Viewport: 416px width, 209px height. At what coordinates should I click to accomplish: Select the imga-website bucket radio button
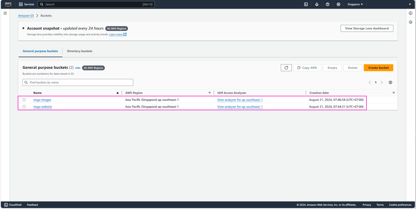(24, 107)
